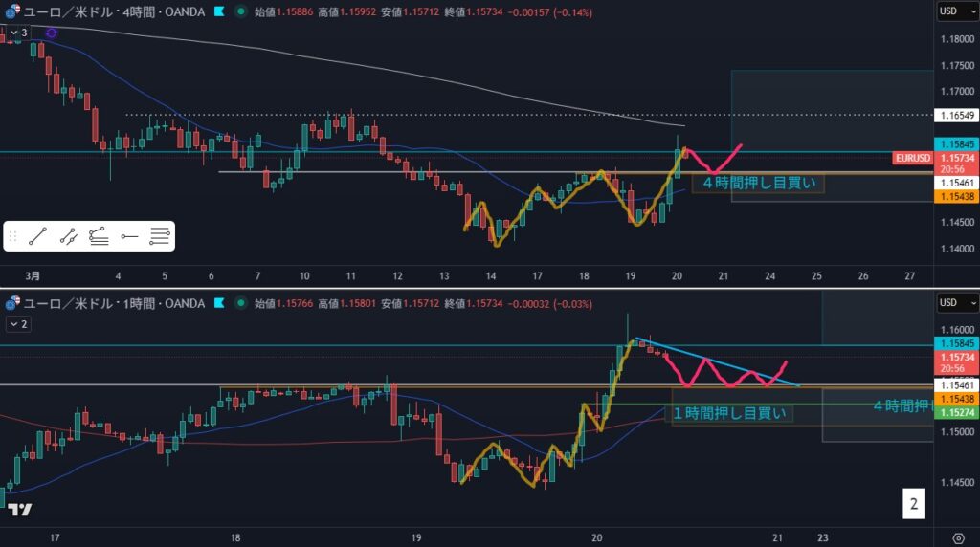Open USD currency dropdown on lower chart
This screenshot has width=980, height=547.
pyautogui.click(x=954, y=303)
